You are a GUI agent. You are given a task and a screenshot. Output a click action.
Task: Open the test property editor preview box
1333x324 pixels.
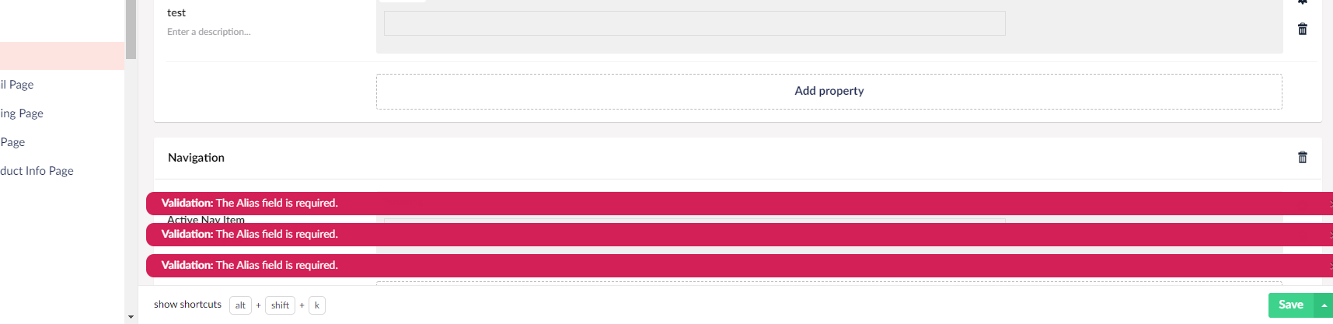tap(694, 23)
